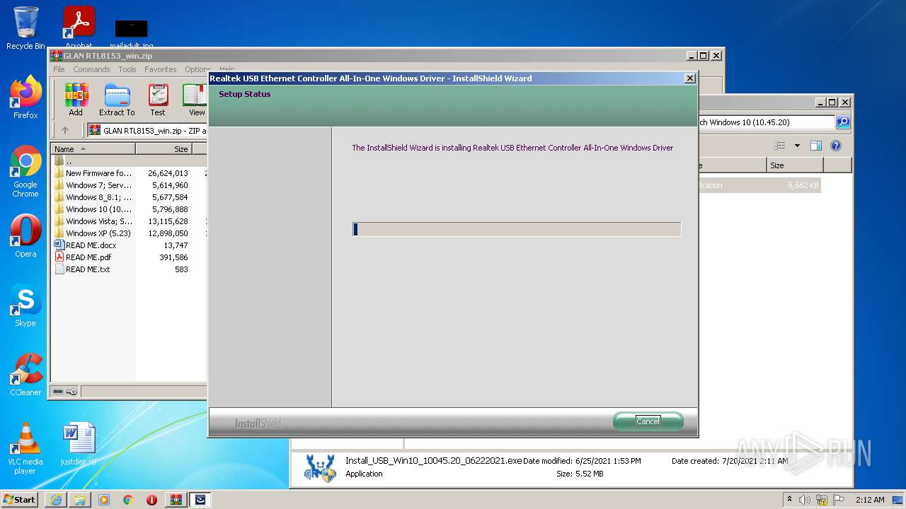Open the Recycle Bin desktop icon

pos(25,28)
